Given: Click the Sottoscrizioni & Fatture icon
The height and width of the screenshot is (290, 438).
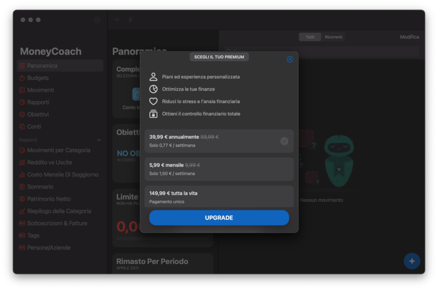Looking at the screenshot, I should pyautogui.click(x=22, y=223).
